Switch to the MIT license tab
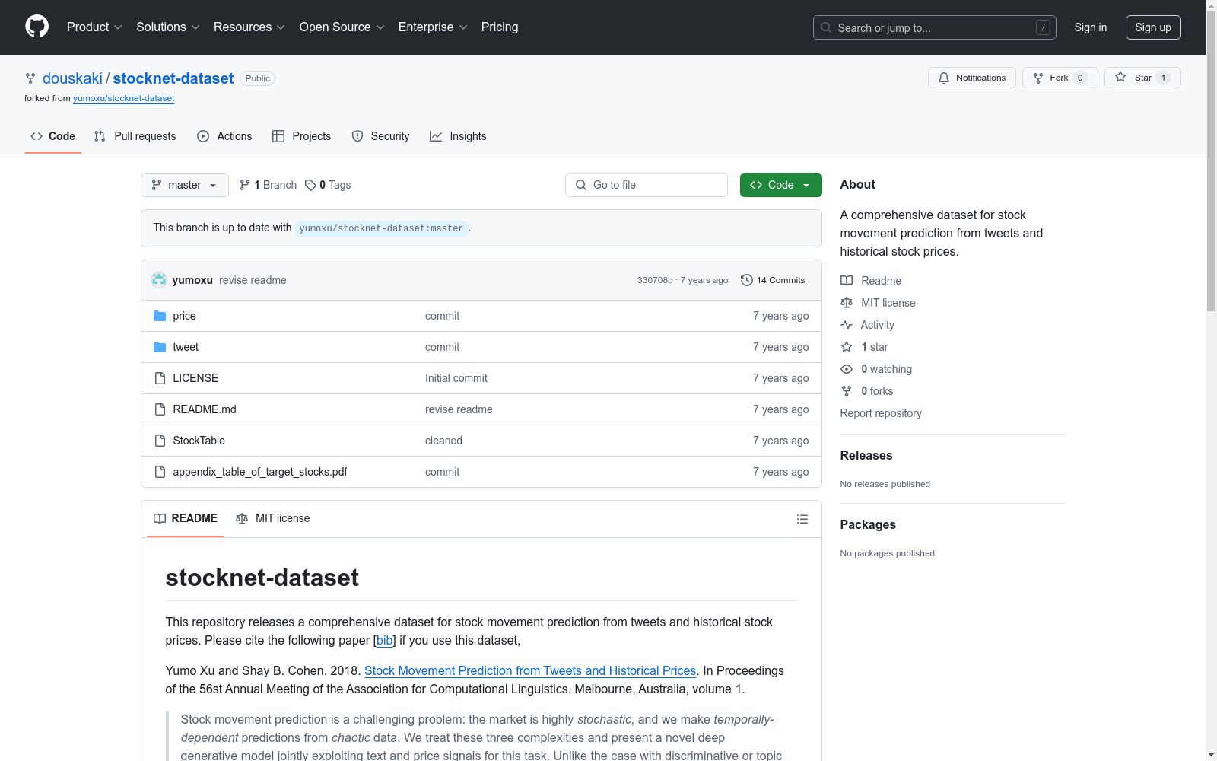The width and height of the screenshot is (1217, 761). [273, 518]
